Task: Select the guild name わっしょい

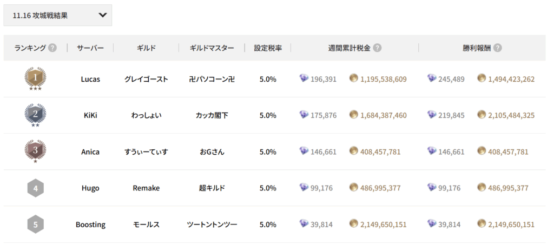Action: tap(146, 115)
